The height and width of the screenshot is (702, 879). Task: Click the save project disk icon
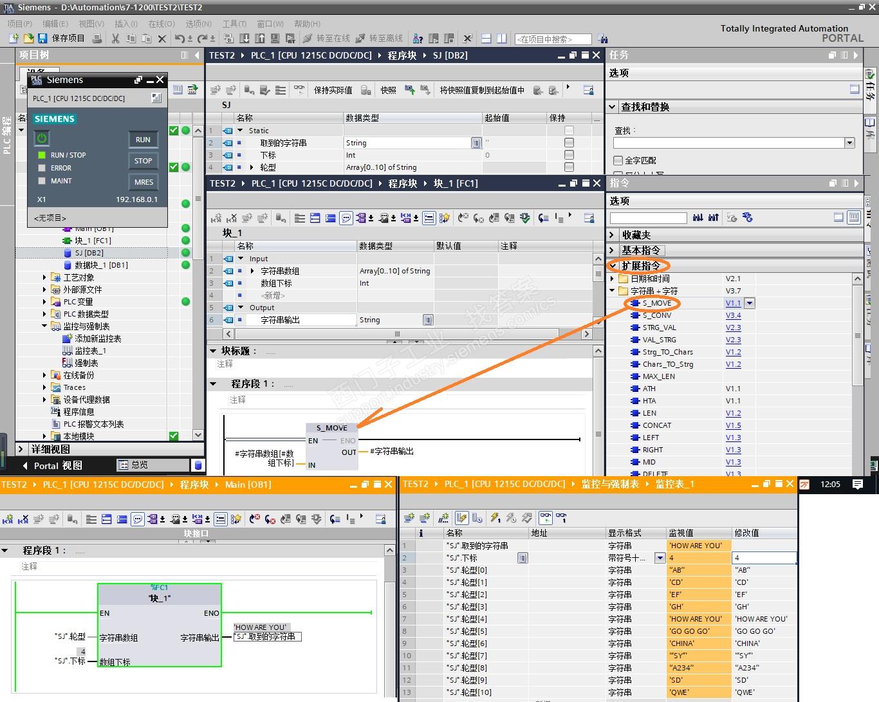click(x=42, y=39)
